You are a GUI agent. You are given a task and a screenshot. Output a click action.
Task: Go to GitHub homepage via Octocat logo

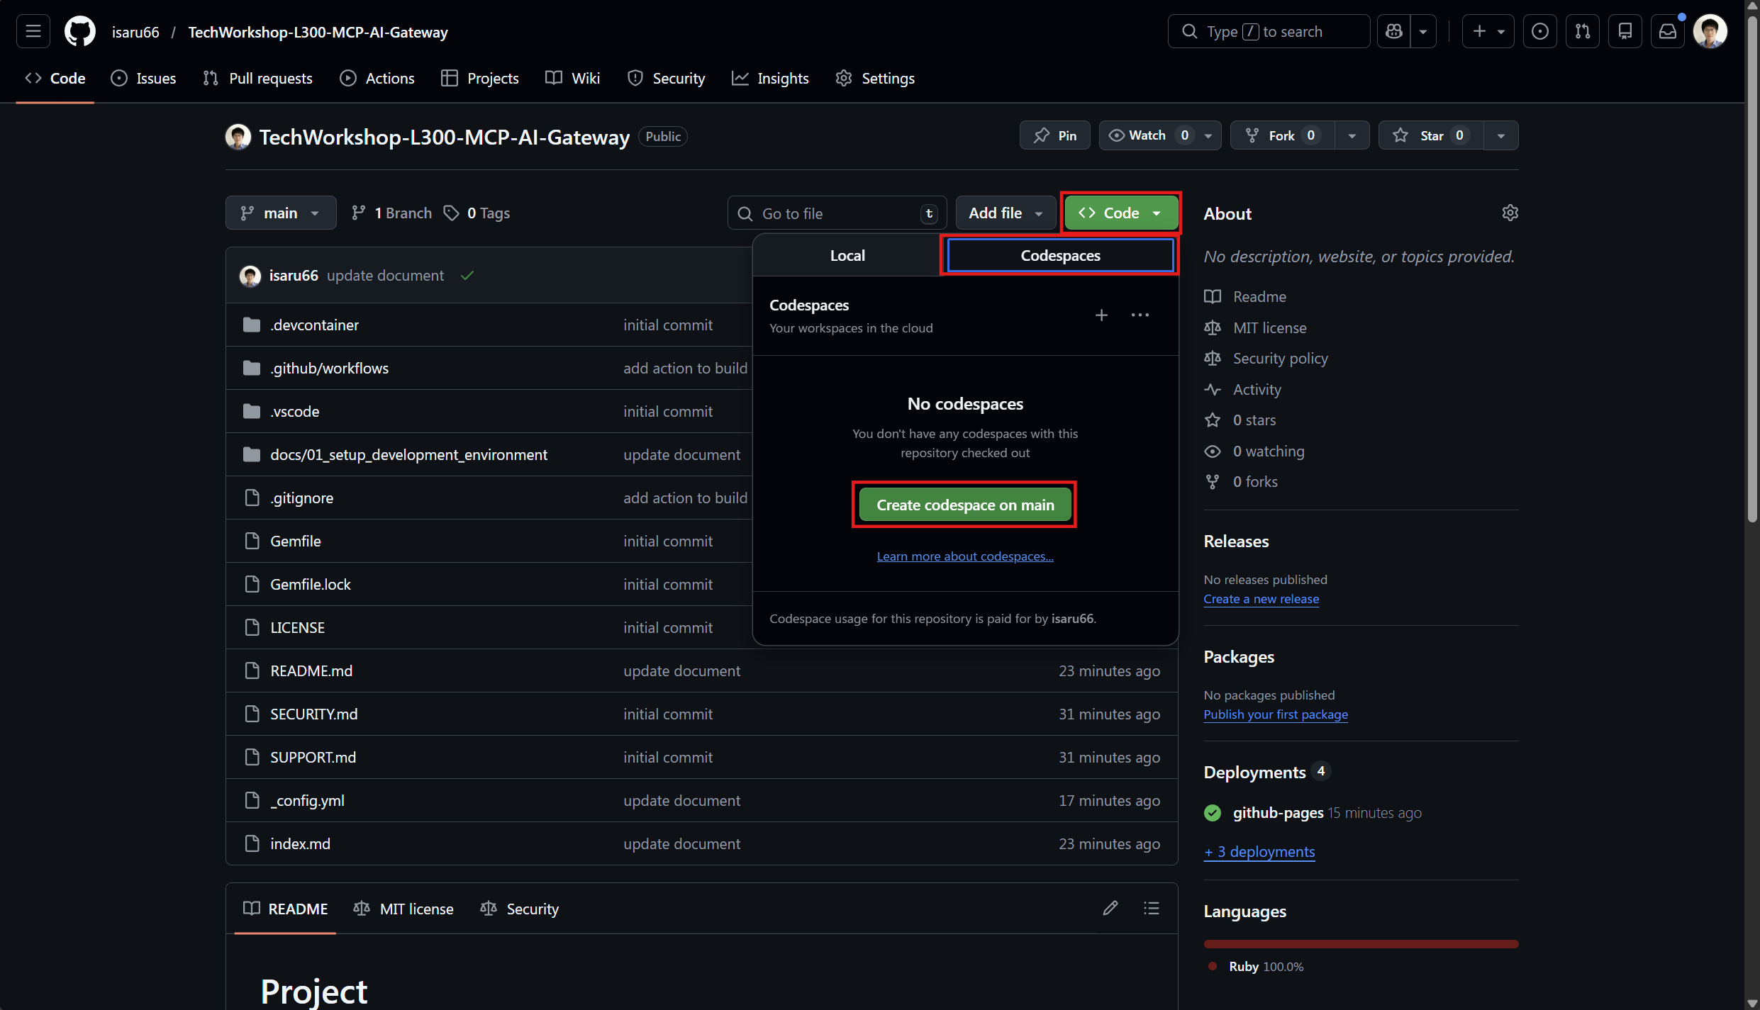(x=80, y=32)
